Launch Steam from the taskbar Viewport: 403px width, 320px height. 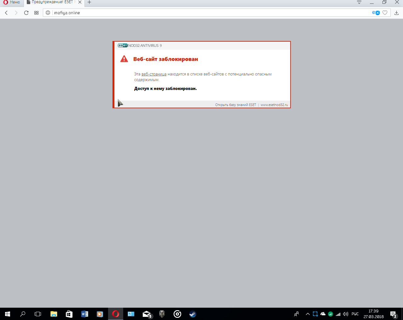(x=193, y=314)
